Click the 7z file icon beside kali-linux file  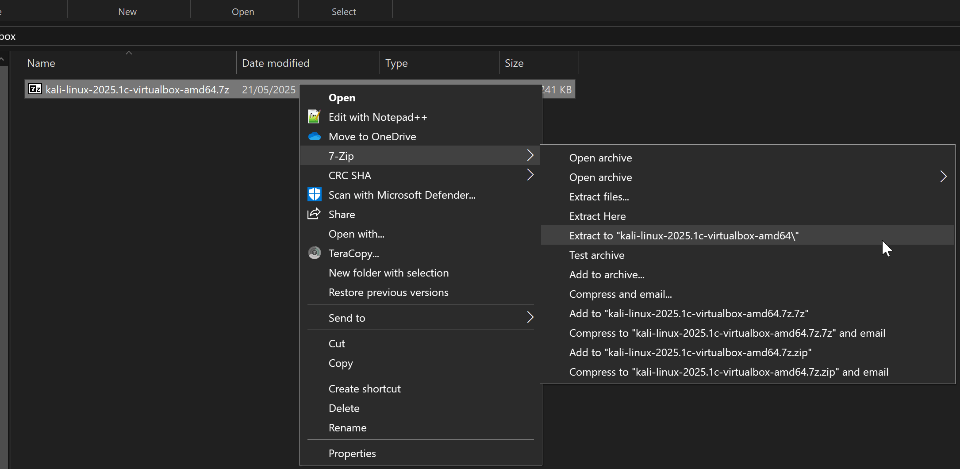(x=35, y=89)
